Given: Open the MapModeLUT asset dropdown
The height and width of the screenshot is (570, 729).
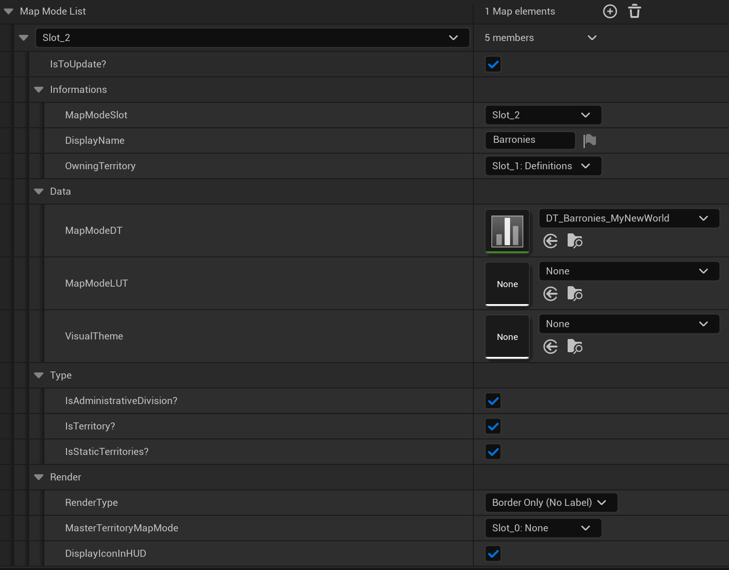Looking at the screenshot, I should tap(629, 271).
